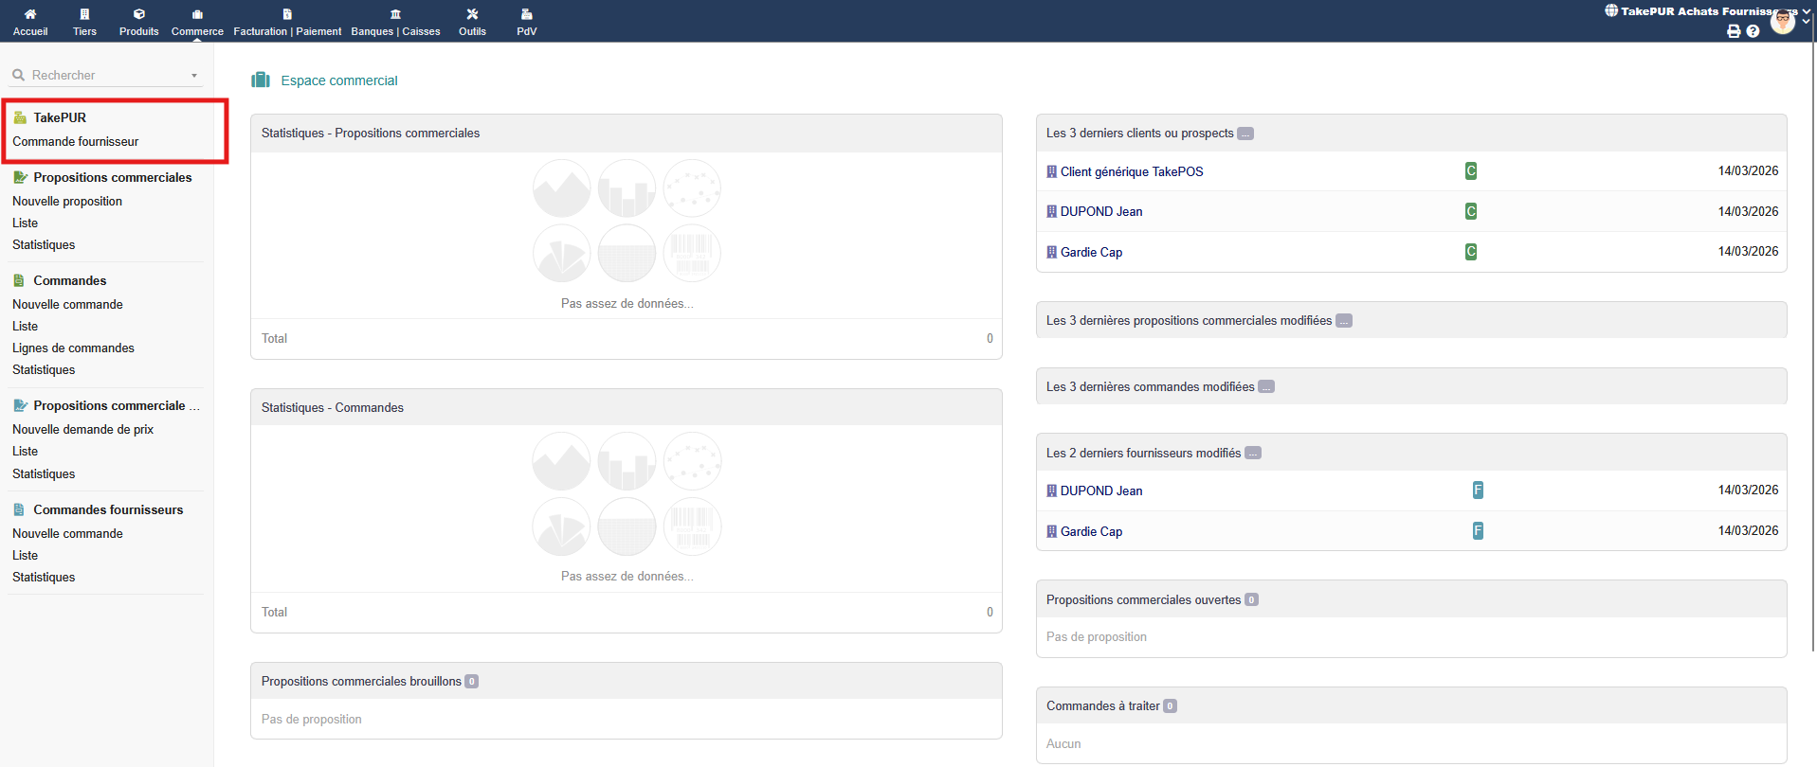
Task: Click the "..." badge beside derniers clients ou prospects
Action: tap(1245, 134)
